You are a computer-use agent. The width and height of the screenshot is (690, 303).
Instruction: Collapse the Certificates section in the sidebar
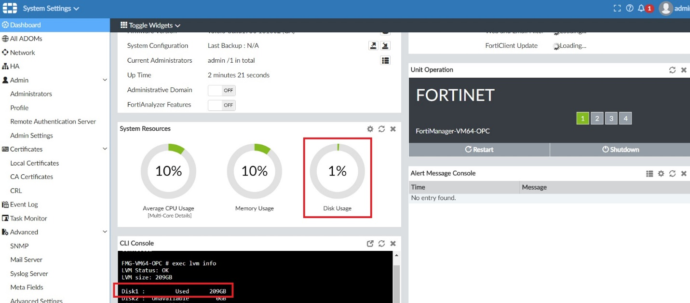105,149
